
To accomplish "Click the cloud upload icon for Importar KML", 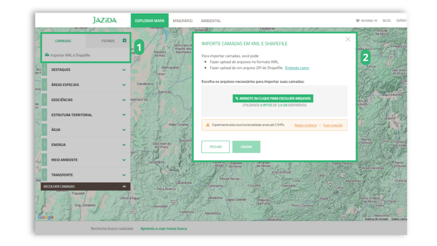I will pos(47,55).
